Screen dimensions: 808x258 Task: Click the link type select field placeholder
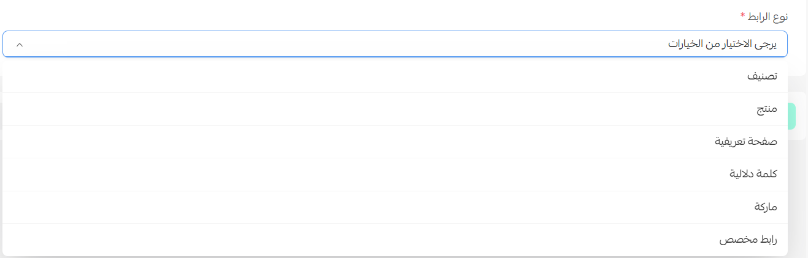721,44
